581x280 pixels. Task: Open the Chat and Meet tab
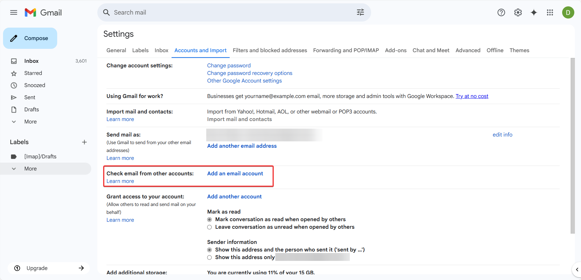point(431,50)
